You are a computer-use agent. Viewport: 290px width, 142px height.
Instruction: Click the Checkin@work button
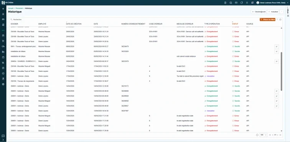click(x=259, y=11)
